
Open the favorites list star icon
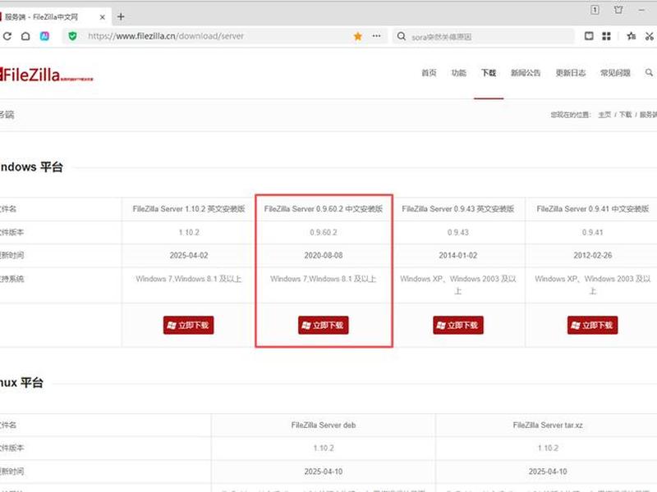(x=631, y=36)
